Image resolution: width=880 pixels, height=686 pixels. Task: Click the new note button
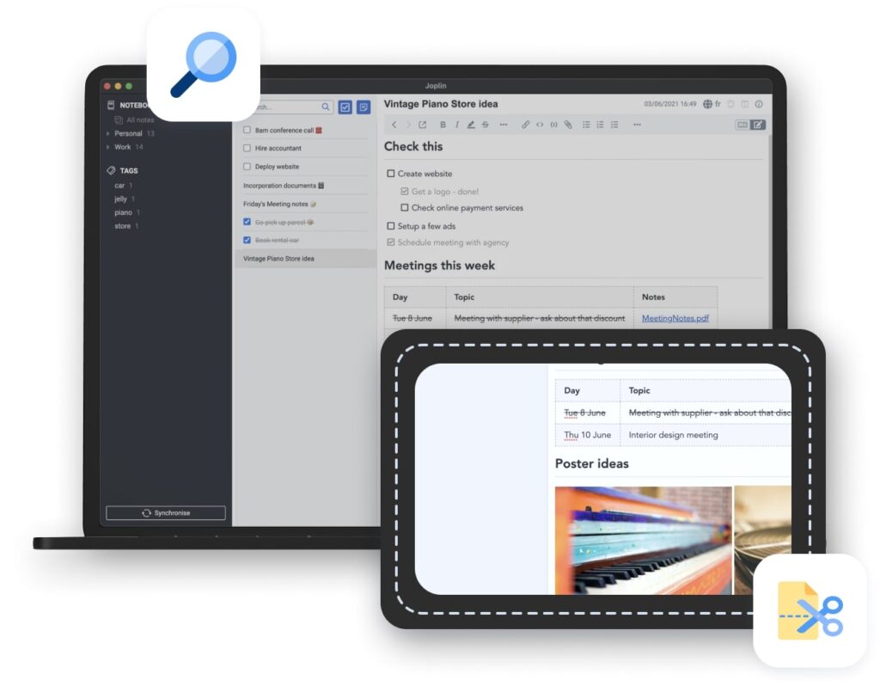364,107
